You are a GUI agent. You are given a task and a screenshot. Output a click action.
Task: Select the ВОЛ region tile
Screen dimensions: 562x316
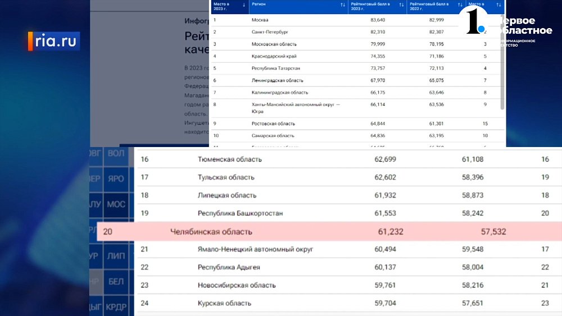point(116,153)
